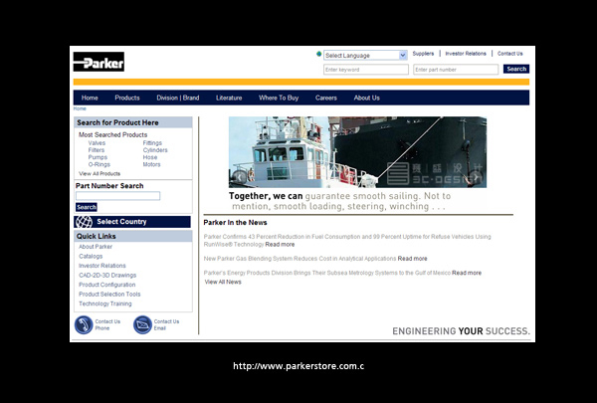Read more about RunWise fuel reduction news

pos(280,245)
